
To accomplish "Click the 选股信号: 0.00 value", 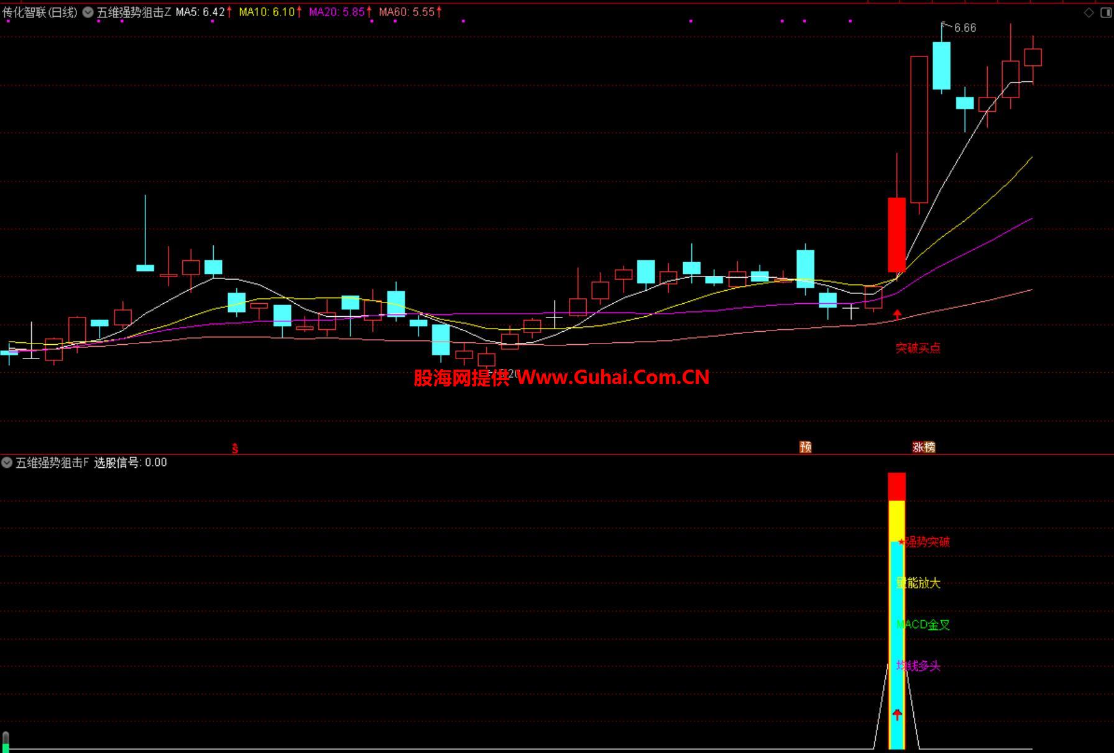I will click(131, 462).
